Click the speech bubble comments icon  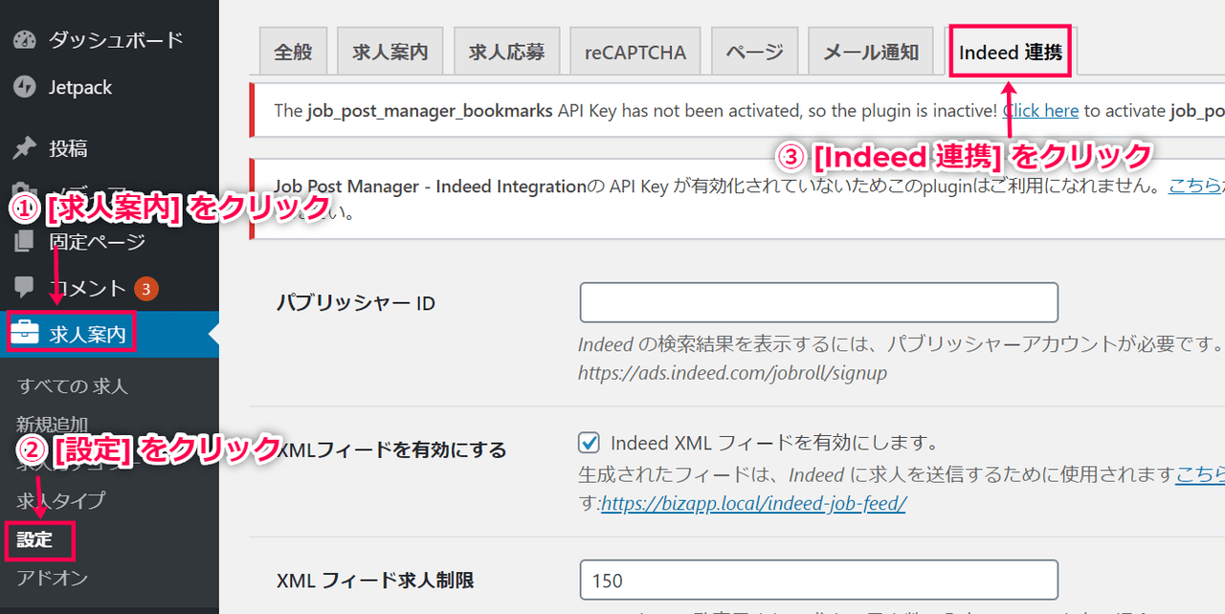(x=25, y=288)
